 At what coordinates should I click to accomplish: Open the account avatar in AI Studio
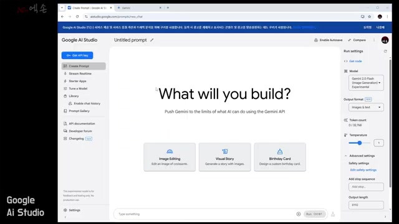385,40
